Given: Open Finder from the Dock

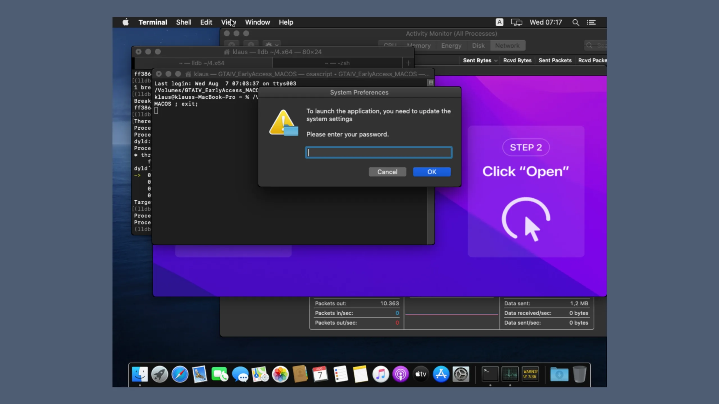Looking at the screenshot, I should coord(140,374).
